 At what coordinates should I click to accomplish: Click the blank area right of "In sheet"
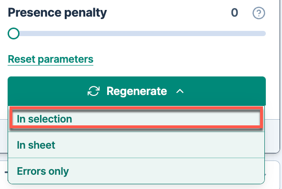160,145
